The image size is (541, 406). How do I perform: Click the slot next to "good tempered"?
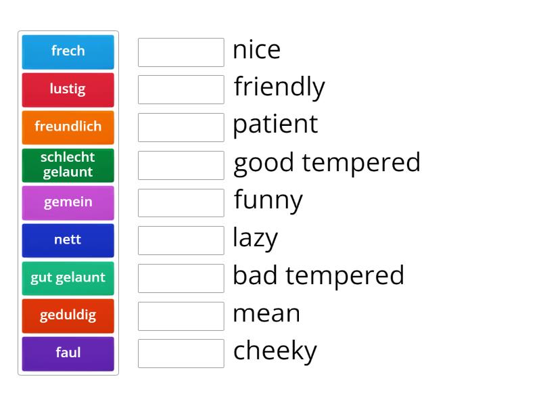point(181,164)
